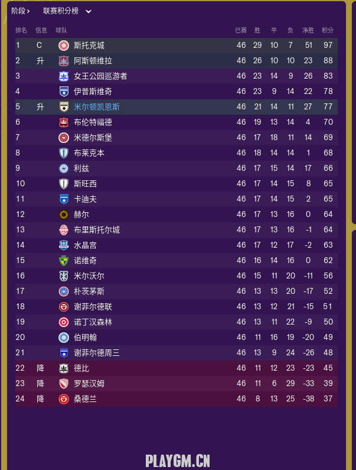Open the 阶段 stage selector

tap(21, 11)
